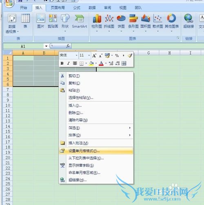Viewport: 204px width, 205px height.
Task: Increase font size in mini toolbar
Action: pyautogui.click(x=94, y=56)
